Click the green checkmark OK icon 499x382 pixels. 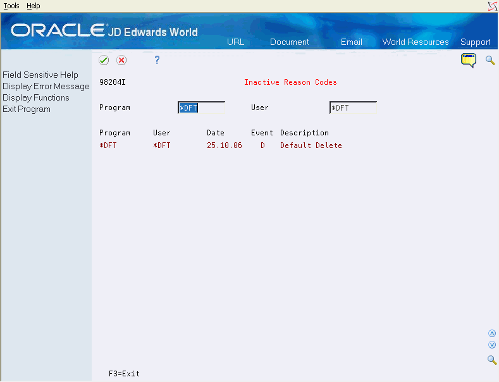[x=104, y=60]
